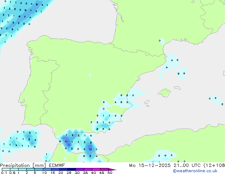Click the '0.1' legend scale label
The image size is (225, 174).
coord(4,173)
